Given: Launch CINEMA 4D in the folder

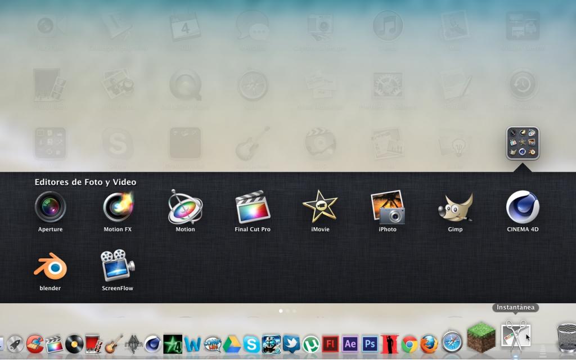Looking at the screenshot, I should 523,207.
